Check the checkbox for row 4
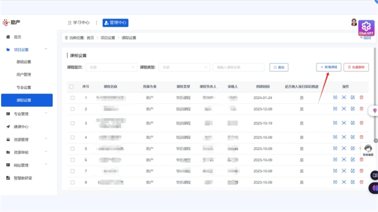 coord(72,138)
